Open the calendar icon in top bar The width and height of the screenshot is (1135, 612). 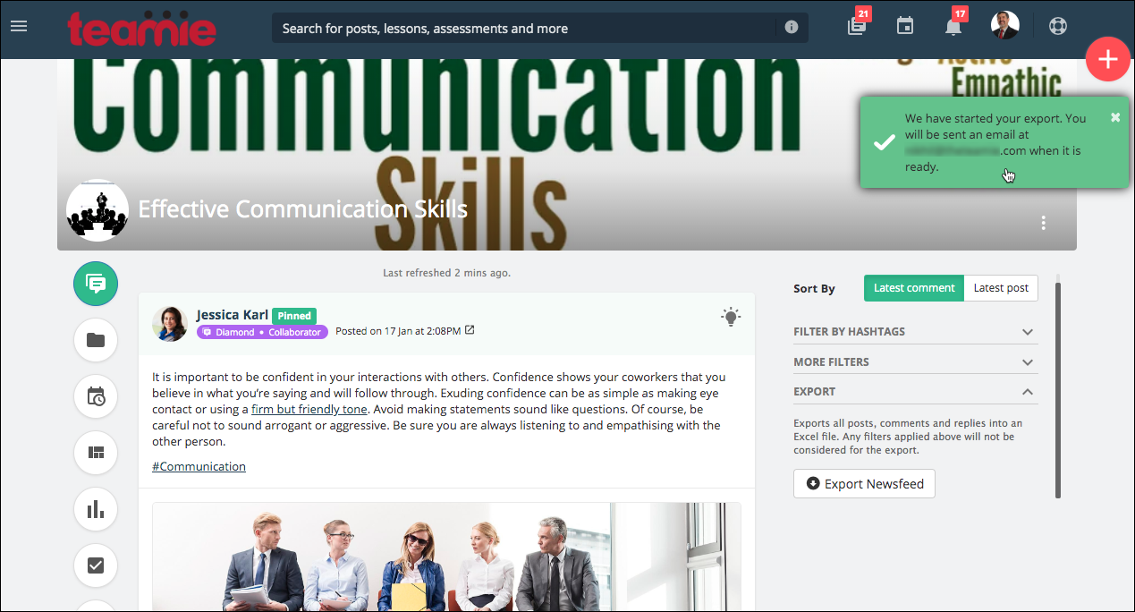pos(905,26)
